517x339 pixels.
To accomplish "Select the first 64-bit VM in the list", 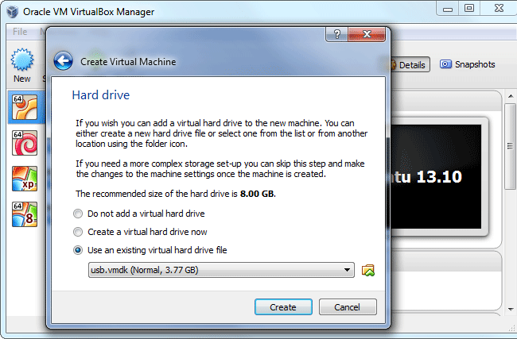I will pos(25,107).
